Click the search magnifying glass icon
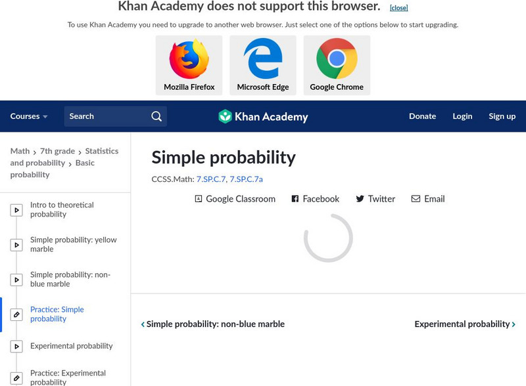Image resolution: width=526 pixels, height=386 pixels. (x=156, y=116)
